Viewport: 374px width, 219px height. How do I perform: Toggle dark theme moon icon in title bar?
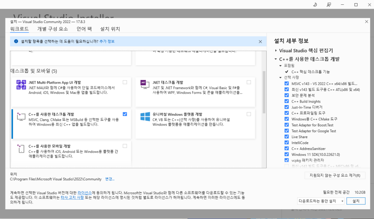(315, 4)
